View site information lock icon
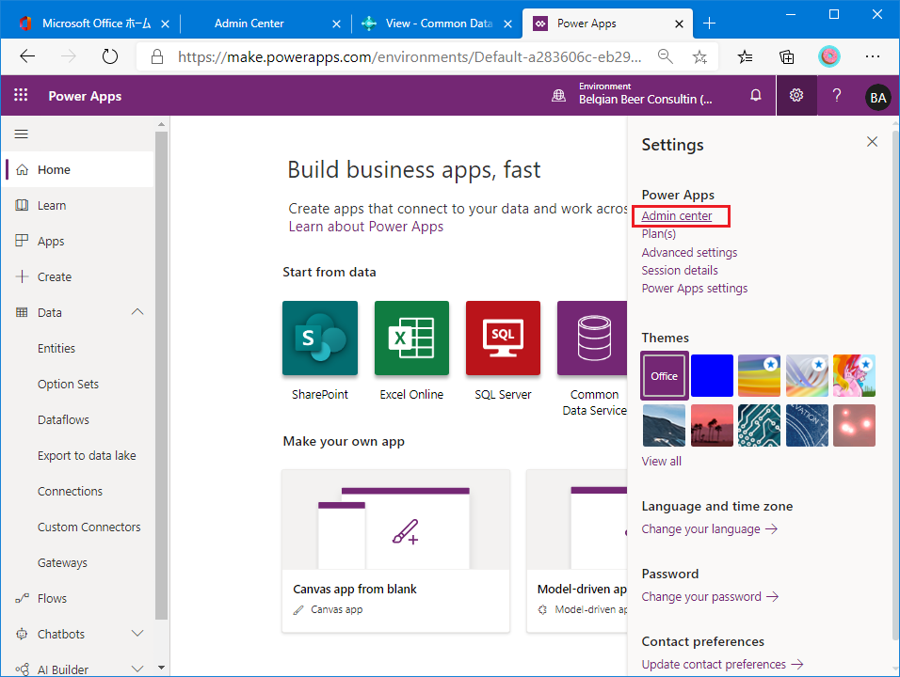 156,56
